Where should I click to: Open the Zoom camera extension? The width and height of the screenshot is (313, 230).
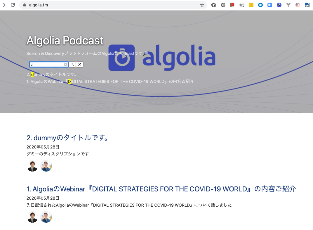click(270, 5)
